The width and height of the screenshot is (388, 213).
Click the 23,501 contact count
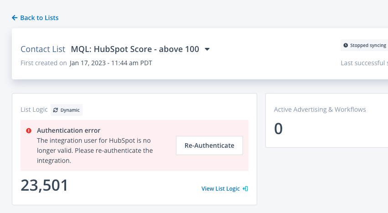[x=45, y=185]
